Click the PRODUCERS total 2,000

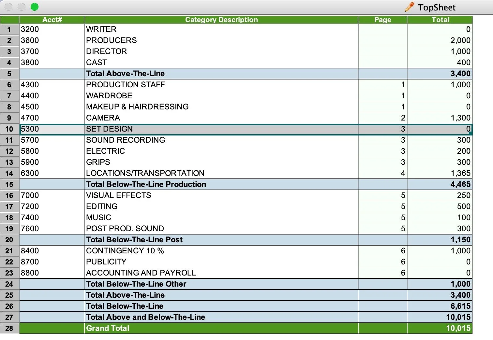click(440, 40)
